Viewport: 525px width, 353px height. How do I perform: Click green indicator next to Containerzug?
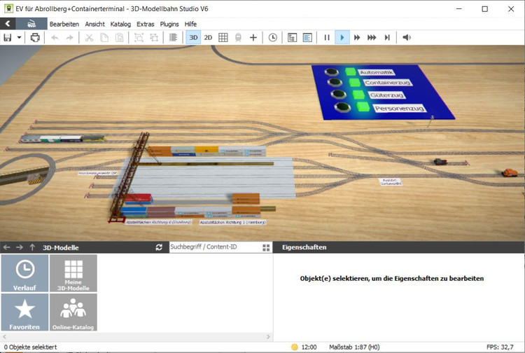pyautogui.click(x=354, y=83)
